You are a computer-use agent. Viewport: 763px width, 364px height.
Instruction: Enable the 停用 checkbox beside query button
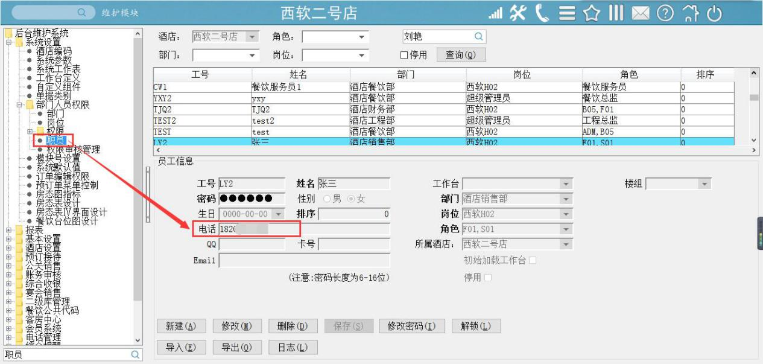coord(405,55)
